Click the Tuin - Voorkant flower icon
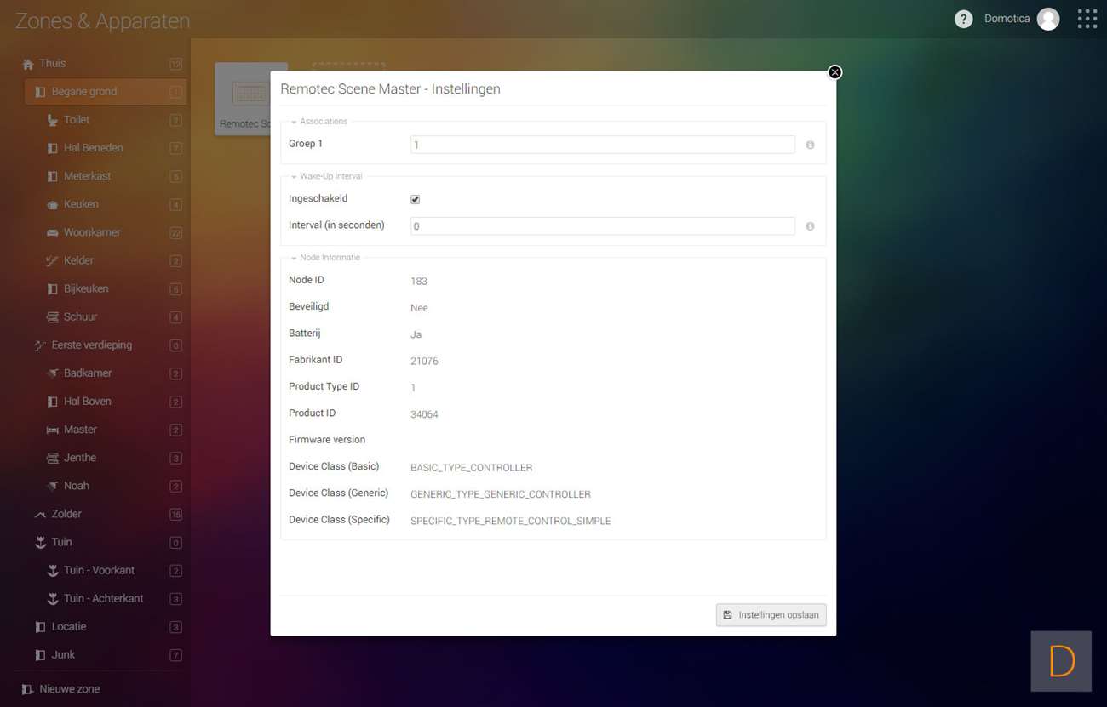Image resolution: width=1107 pixels, height=707 pixels. [53, 570]
